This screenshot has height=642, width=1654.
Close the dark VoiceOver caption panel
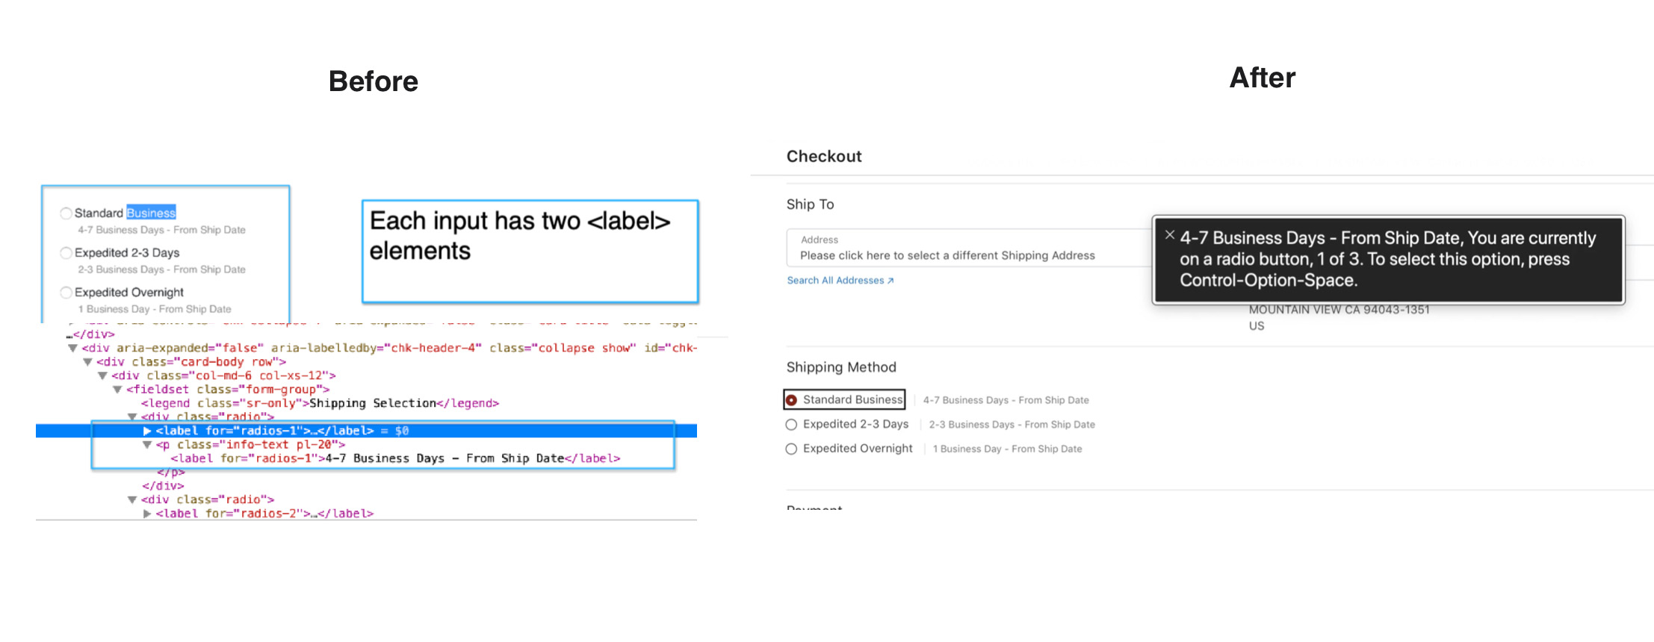1170,235
